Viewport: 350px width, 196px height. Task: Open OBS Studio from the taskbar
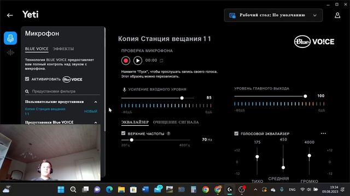point(242,189)
